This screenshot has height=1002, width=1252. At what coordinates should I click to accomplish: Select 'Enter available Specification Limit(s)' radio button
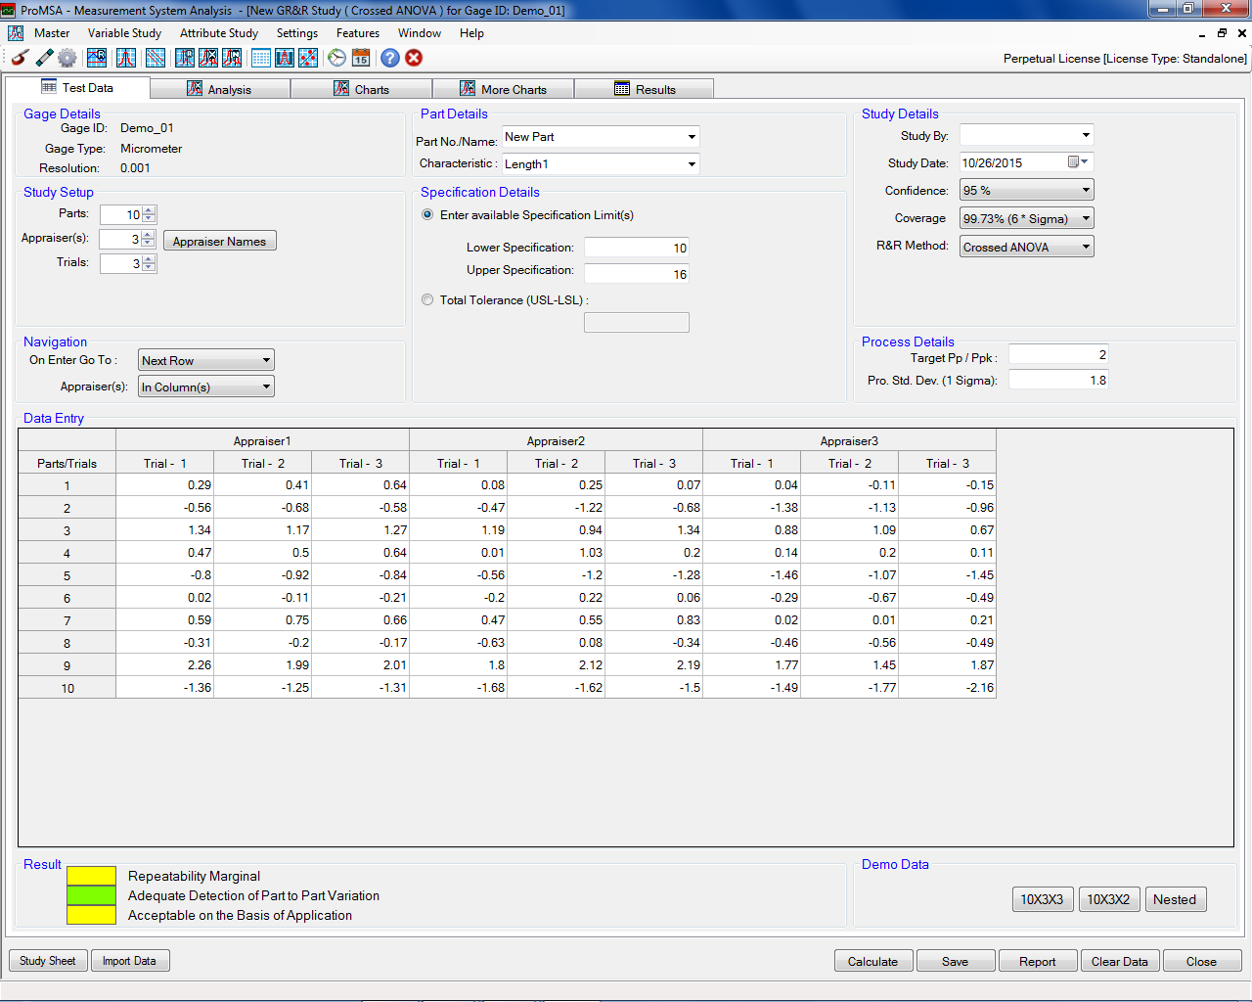[427, 214]
